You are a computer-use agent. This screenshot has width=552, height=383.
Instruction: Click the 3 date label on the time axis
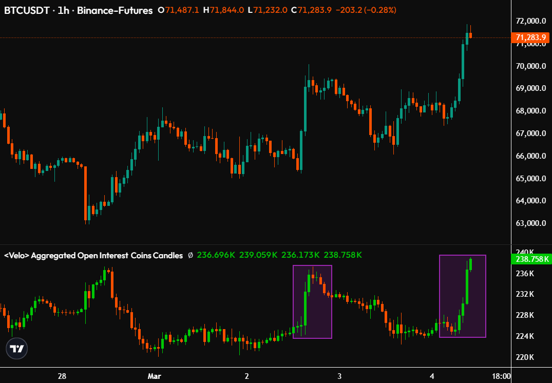coord(339,376)
